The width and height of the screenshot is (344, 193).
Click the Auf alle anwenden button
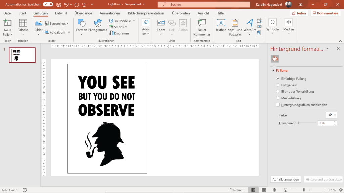[285, 179]
